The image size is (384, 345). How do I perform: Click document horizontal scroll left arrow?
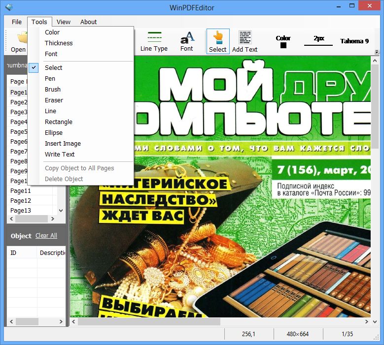[73, 321]
